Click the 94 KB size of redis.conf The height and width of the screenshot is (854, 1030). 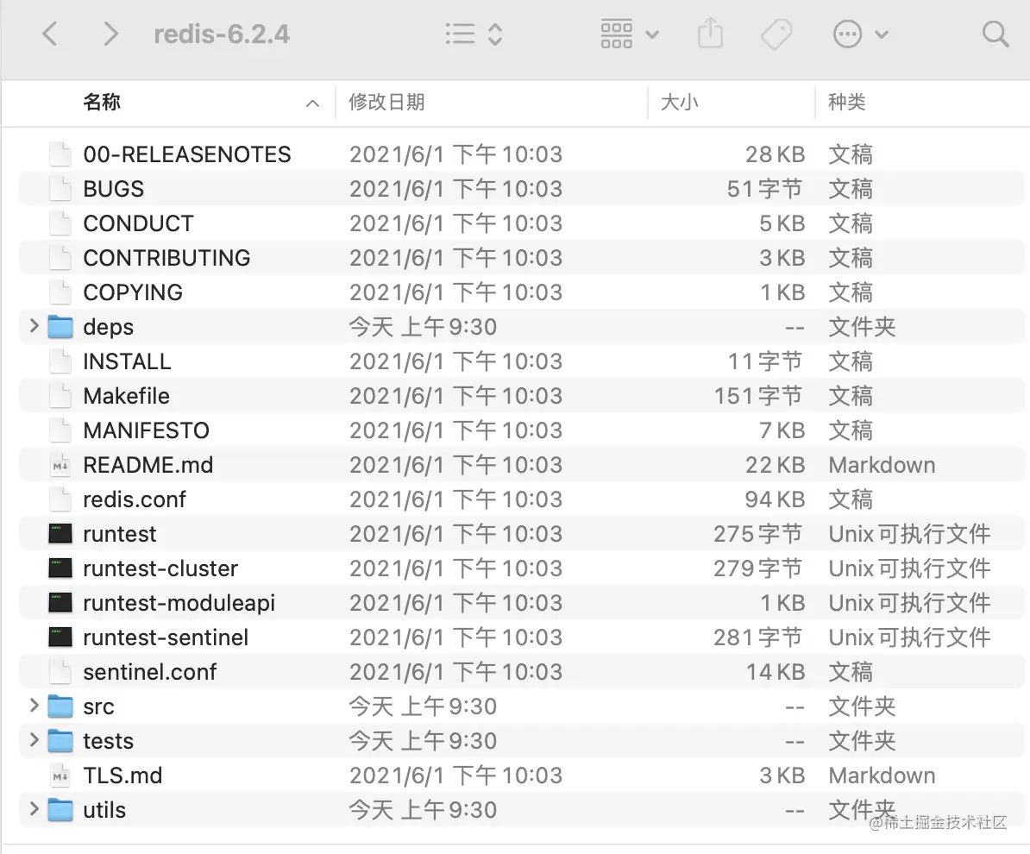[775, 499]
